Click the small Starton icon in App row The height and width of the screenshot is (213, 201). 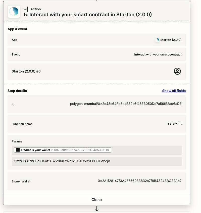coord(157,40)
